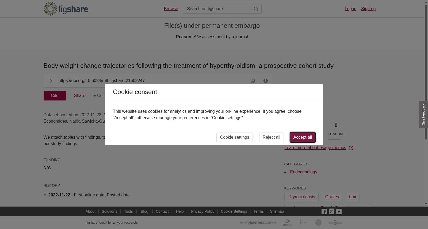Click the DOI info icon
428x229 pixels.
266,81
